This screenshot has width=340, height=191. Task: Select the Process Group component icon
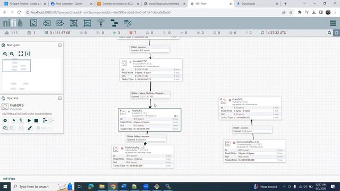[74, 23]
